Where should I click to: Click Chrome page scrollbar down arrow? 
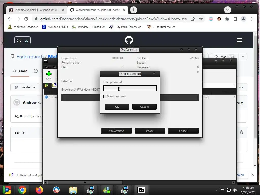coord(255,166)
